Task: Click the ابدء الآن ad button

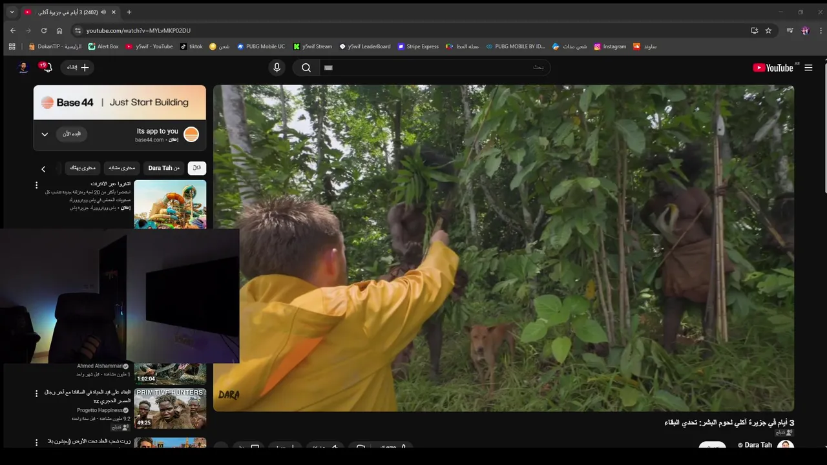Action: click(x=72, y=134)
